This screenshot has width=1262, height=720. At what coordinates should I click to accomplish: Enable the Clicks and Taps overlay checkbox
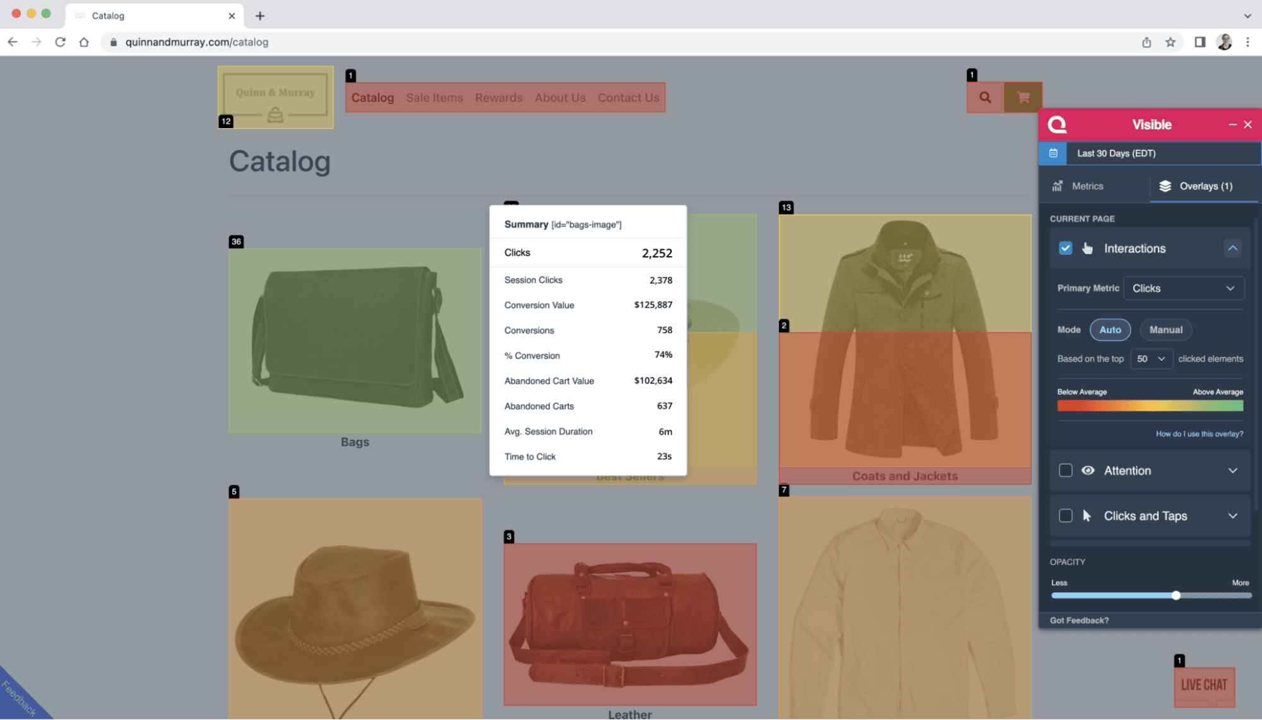(1065, 516)
